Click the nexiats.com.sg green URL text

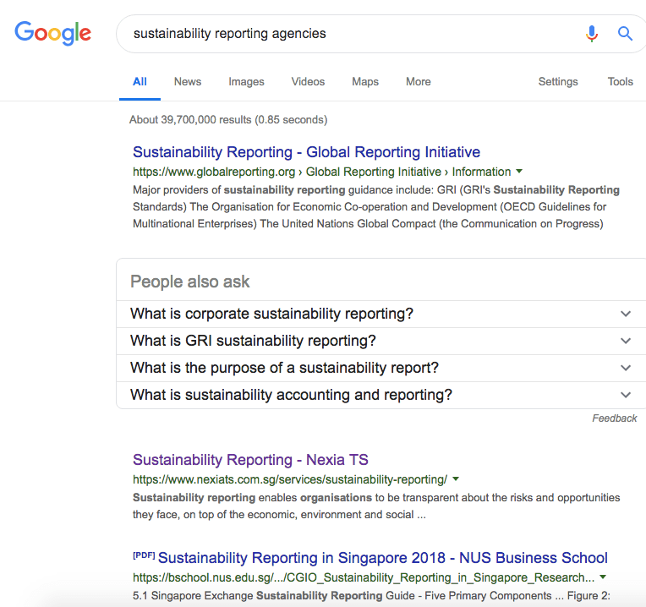coord(290,479)
